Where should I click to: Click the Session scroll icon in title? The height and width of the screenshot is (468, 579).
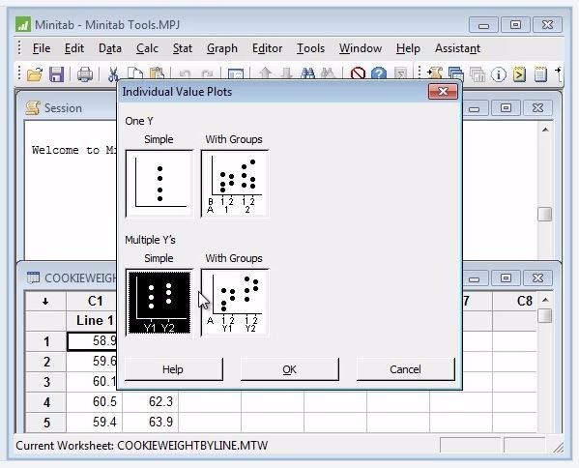33,108
